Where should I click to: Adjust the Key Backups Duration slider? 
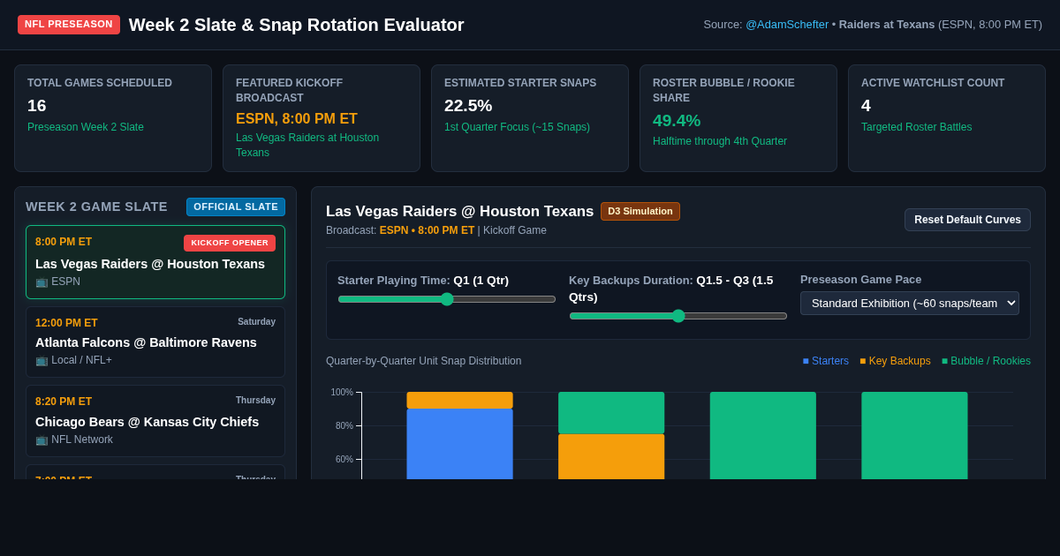pyautogui.click(x=678, y=316)
